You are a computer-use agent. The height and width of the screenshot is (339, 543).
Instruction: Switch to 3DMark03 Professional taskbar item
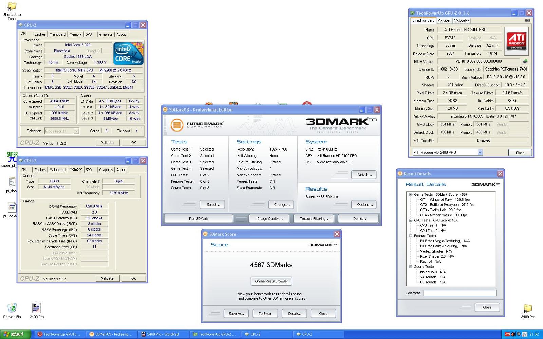pos(111,334)
